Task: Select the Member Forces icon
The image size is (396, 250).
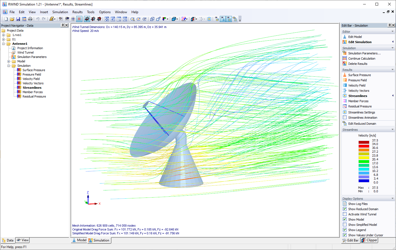Action: [345, 101]
